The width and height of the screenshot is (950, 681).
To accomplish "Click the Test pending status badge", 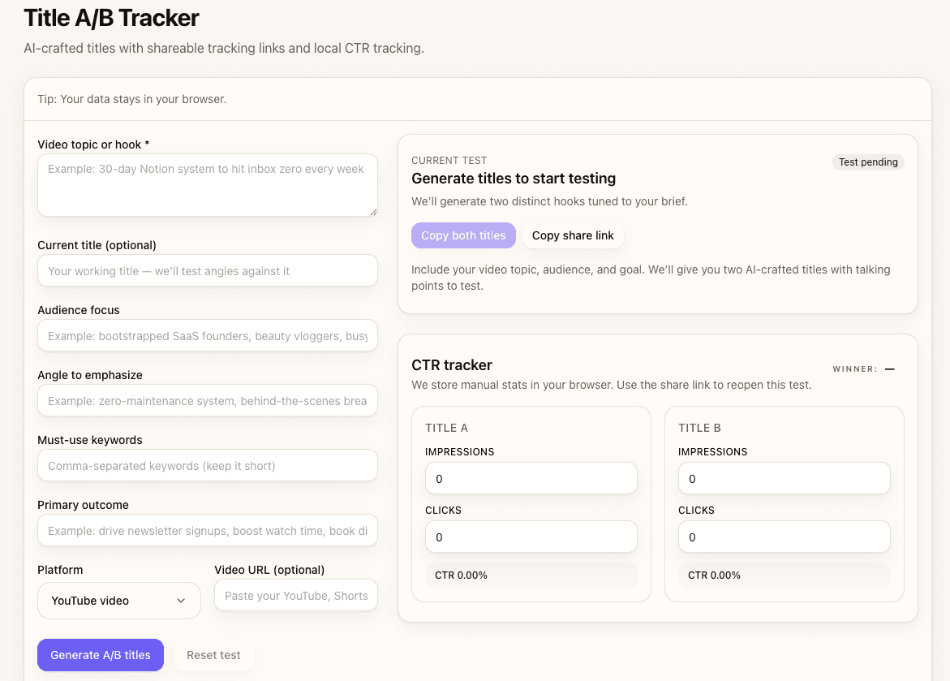I will (x=868, y=162).
